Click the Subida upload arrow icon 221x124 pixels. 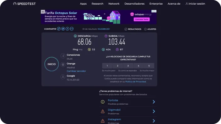click(x=106, y=36)
